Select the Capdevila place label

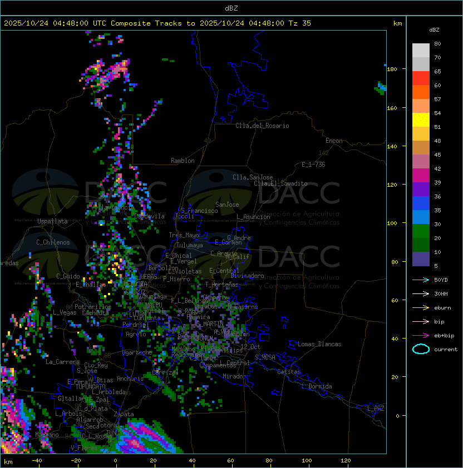tap(149, 216)
